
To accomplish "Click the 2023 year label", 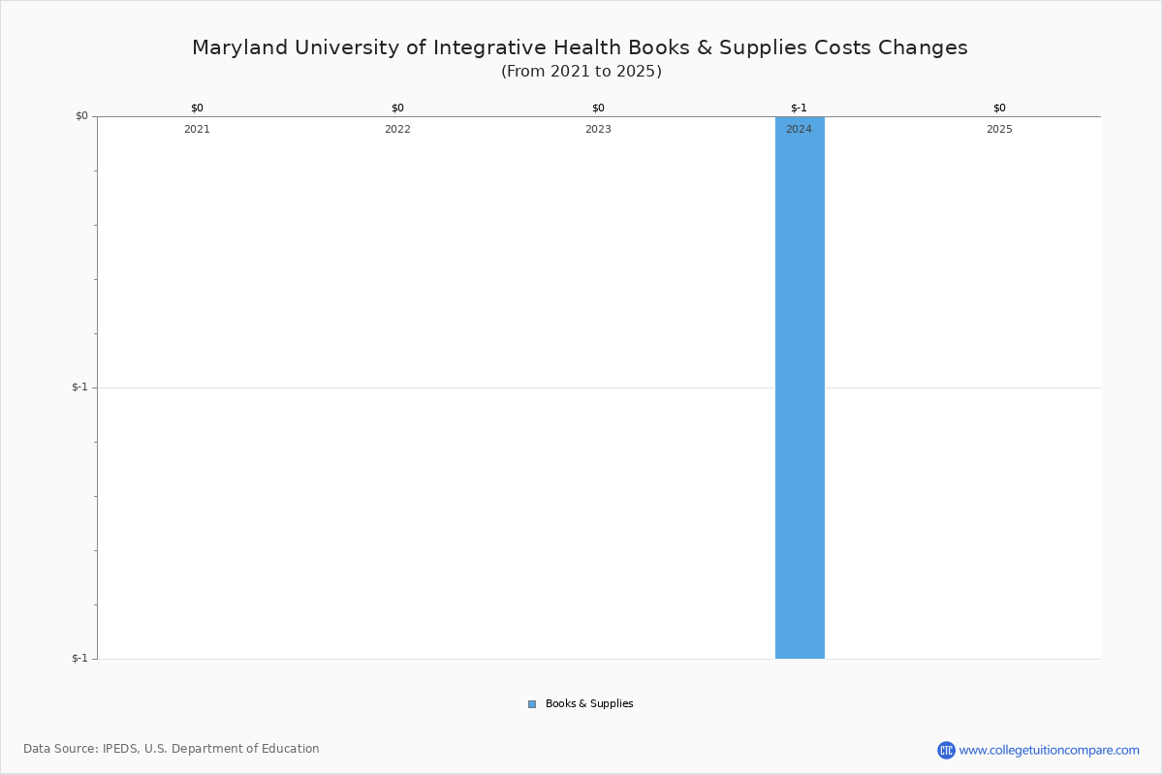I will pyautogui.click(x=598, y=128).
